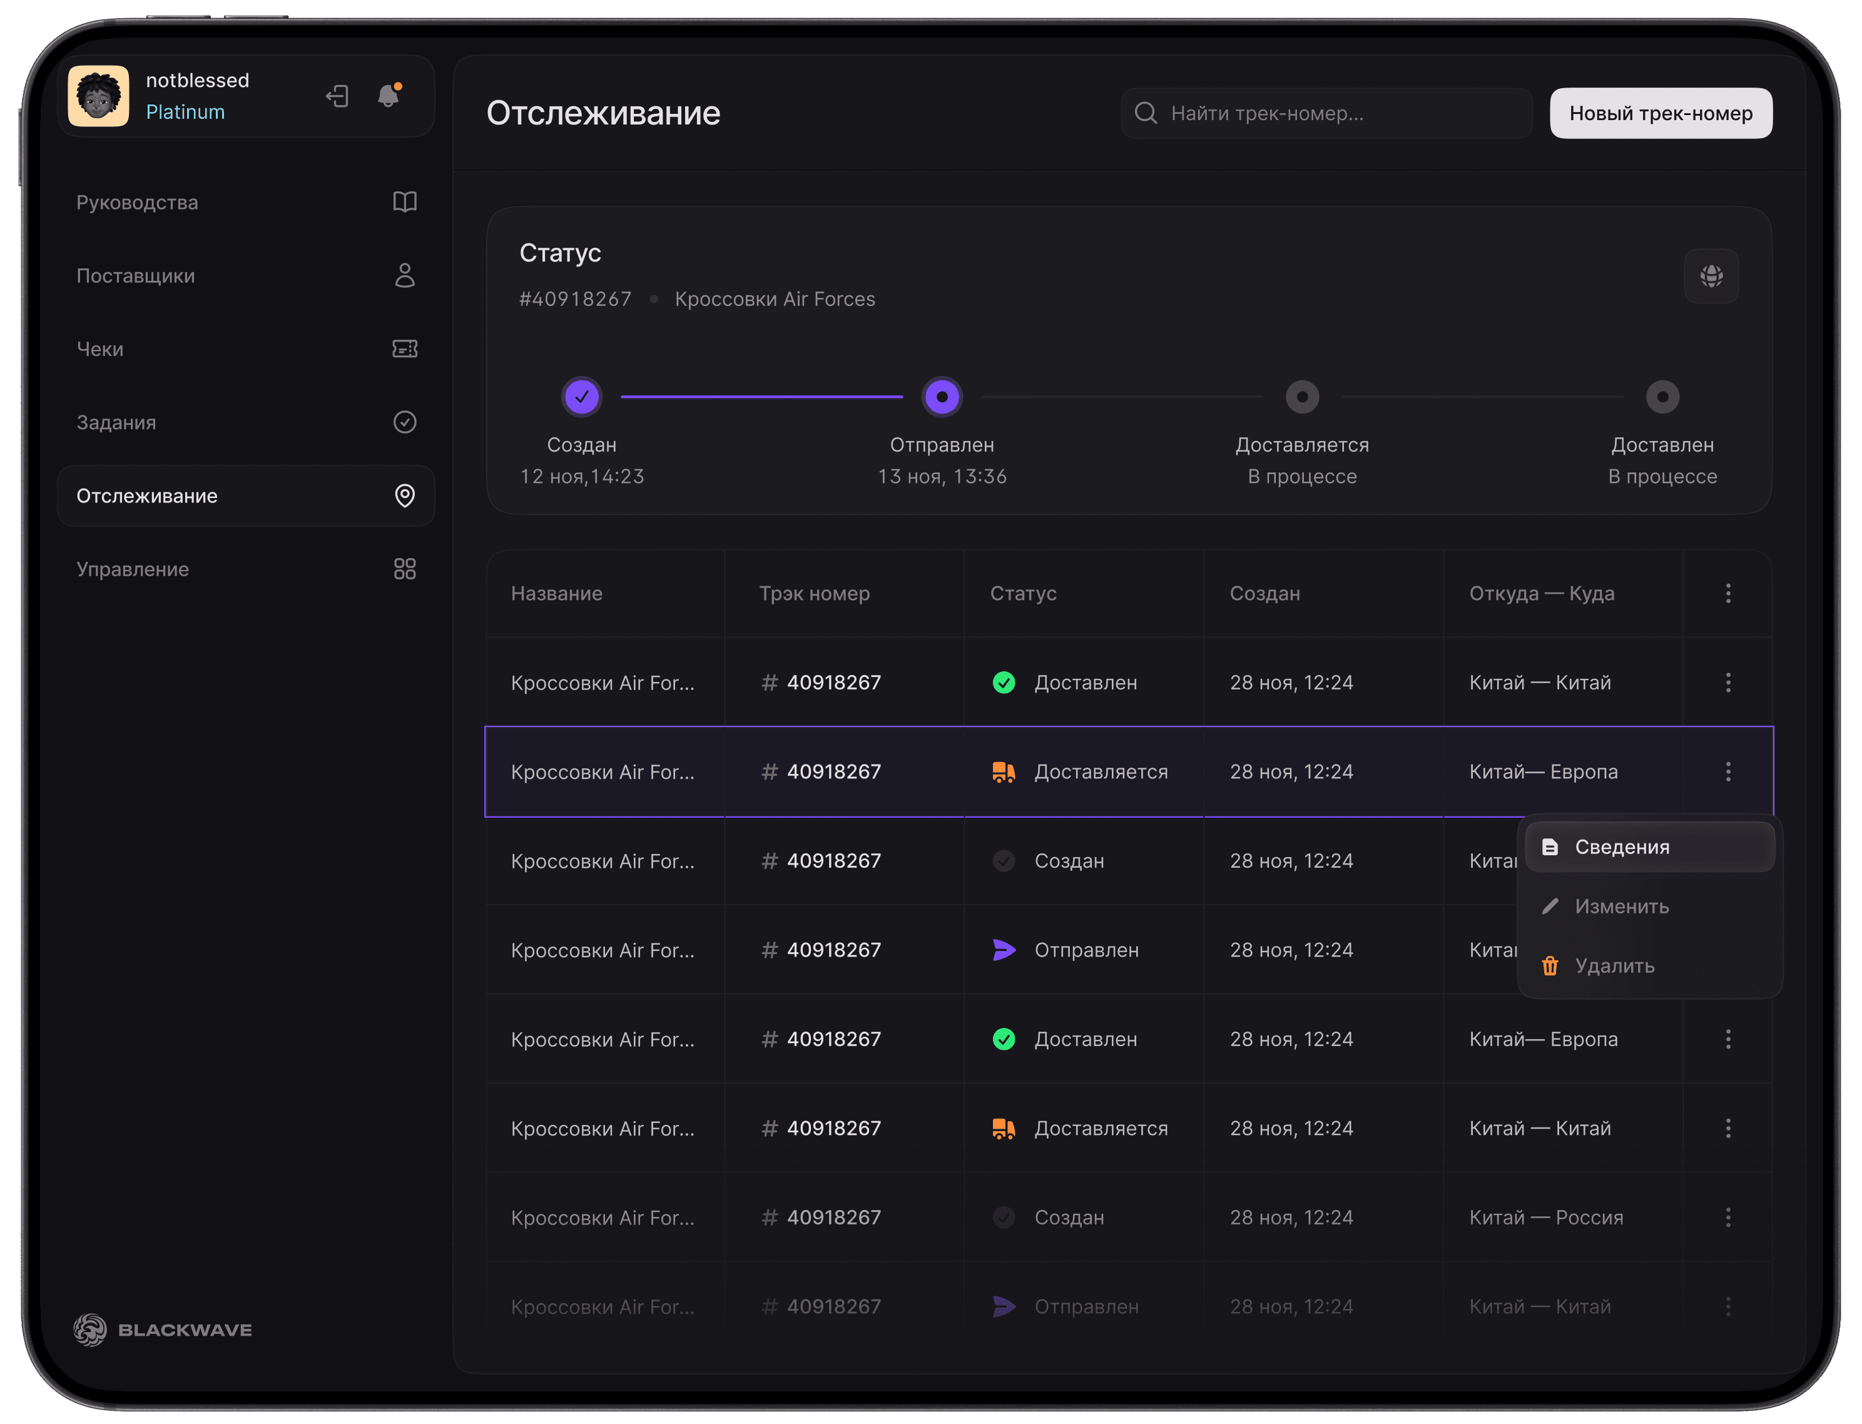Click the search magnifier icon
Viewport: 1862px width, 1424px height.
1145,113
